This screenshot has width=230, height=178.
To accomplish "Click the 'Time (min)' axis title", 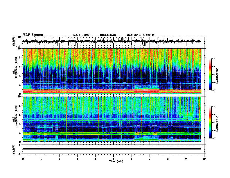I will click(116, 161).
